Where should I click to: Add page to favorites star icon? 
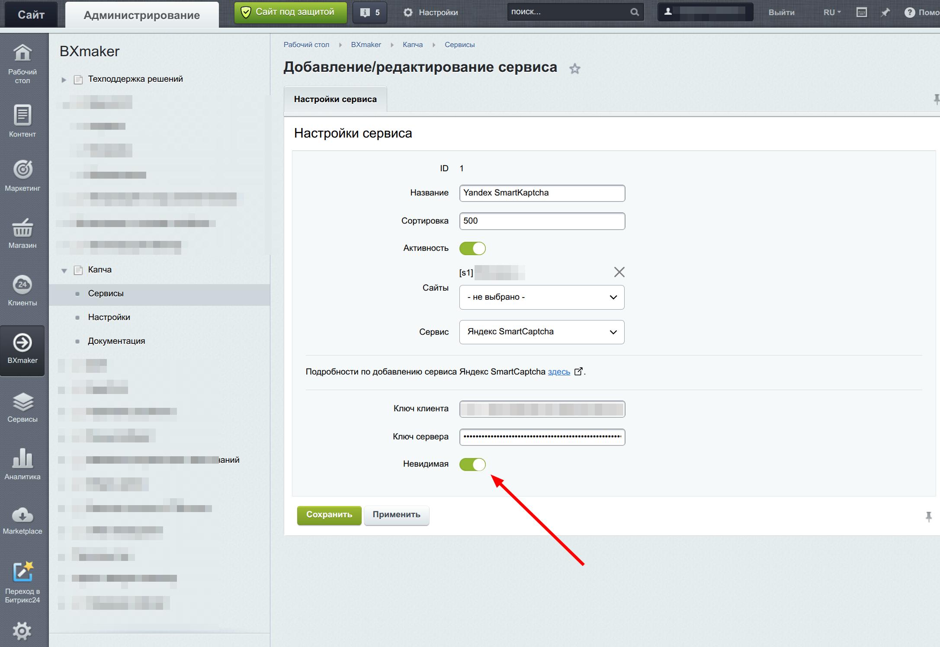click(574, 69)
